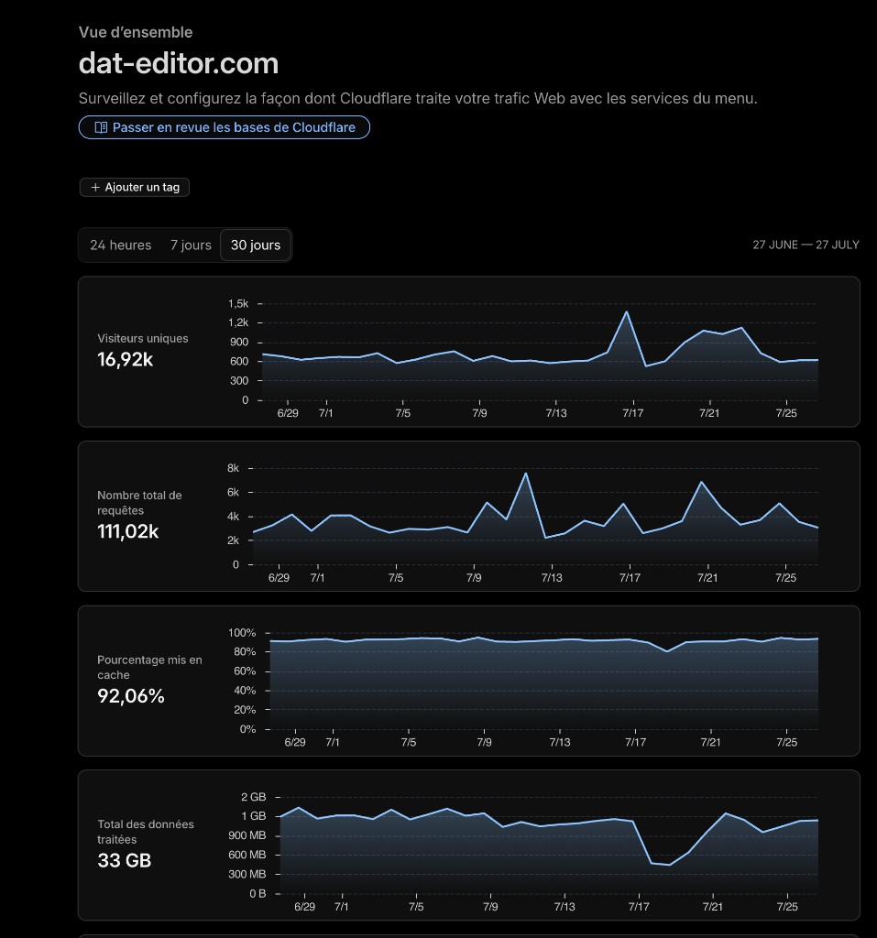The width and height of the screenshot is (877, 938).
Task: Click the Visiteurs uniques 16,92k value
Action: [x=126, y=359]
